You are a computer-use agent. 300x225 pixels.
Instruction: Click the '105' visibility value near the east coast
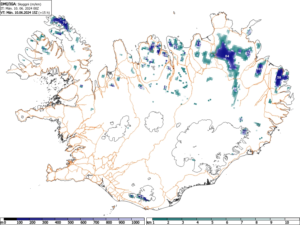259,69
